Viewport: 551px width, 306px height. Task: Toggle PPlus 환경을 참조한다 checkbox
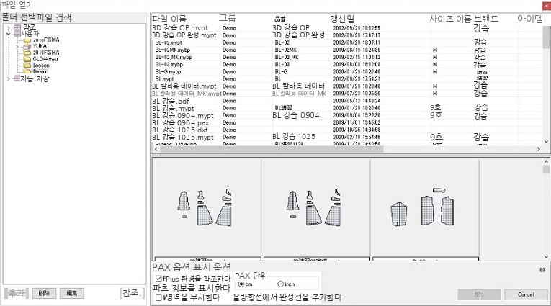[x=158, y=279]
